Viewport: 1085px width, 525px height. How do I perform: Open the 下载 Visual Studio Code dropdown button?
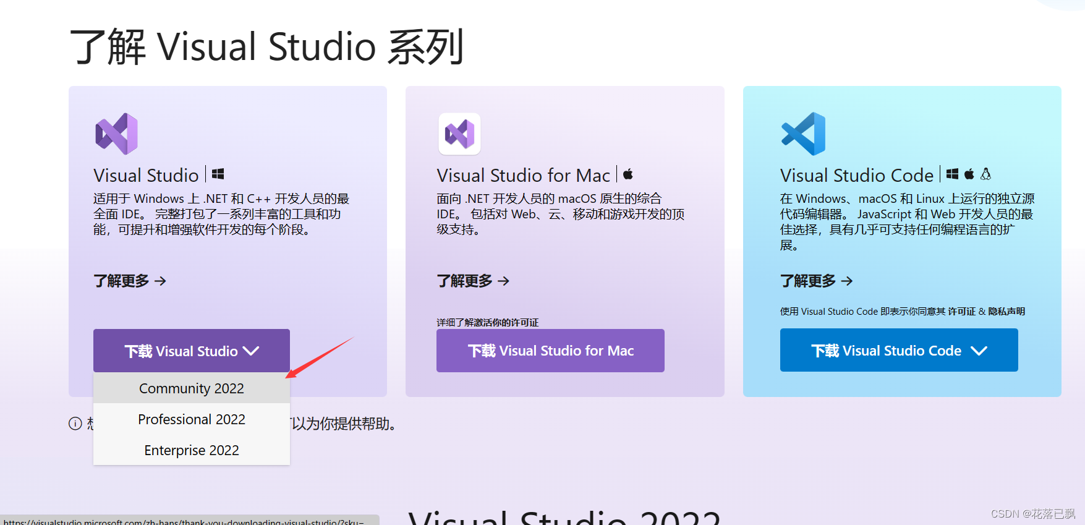click(899, 351)
